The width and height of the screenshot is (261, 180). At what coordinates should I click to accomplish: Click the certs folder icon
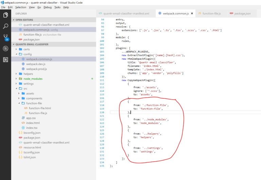(21, 49)
